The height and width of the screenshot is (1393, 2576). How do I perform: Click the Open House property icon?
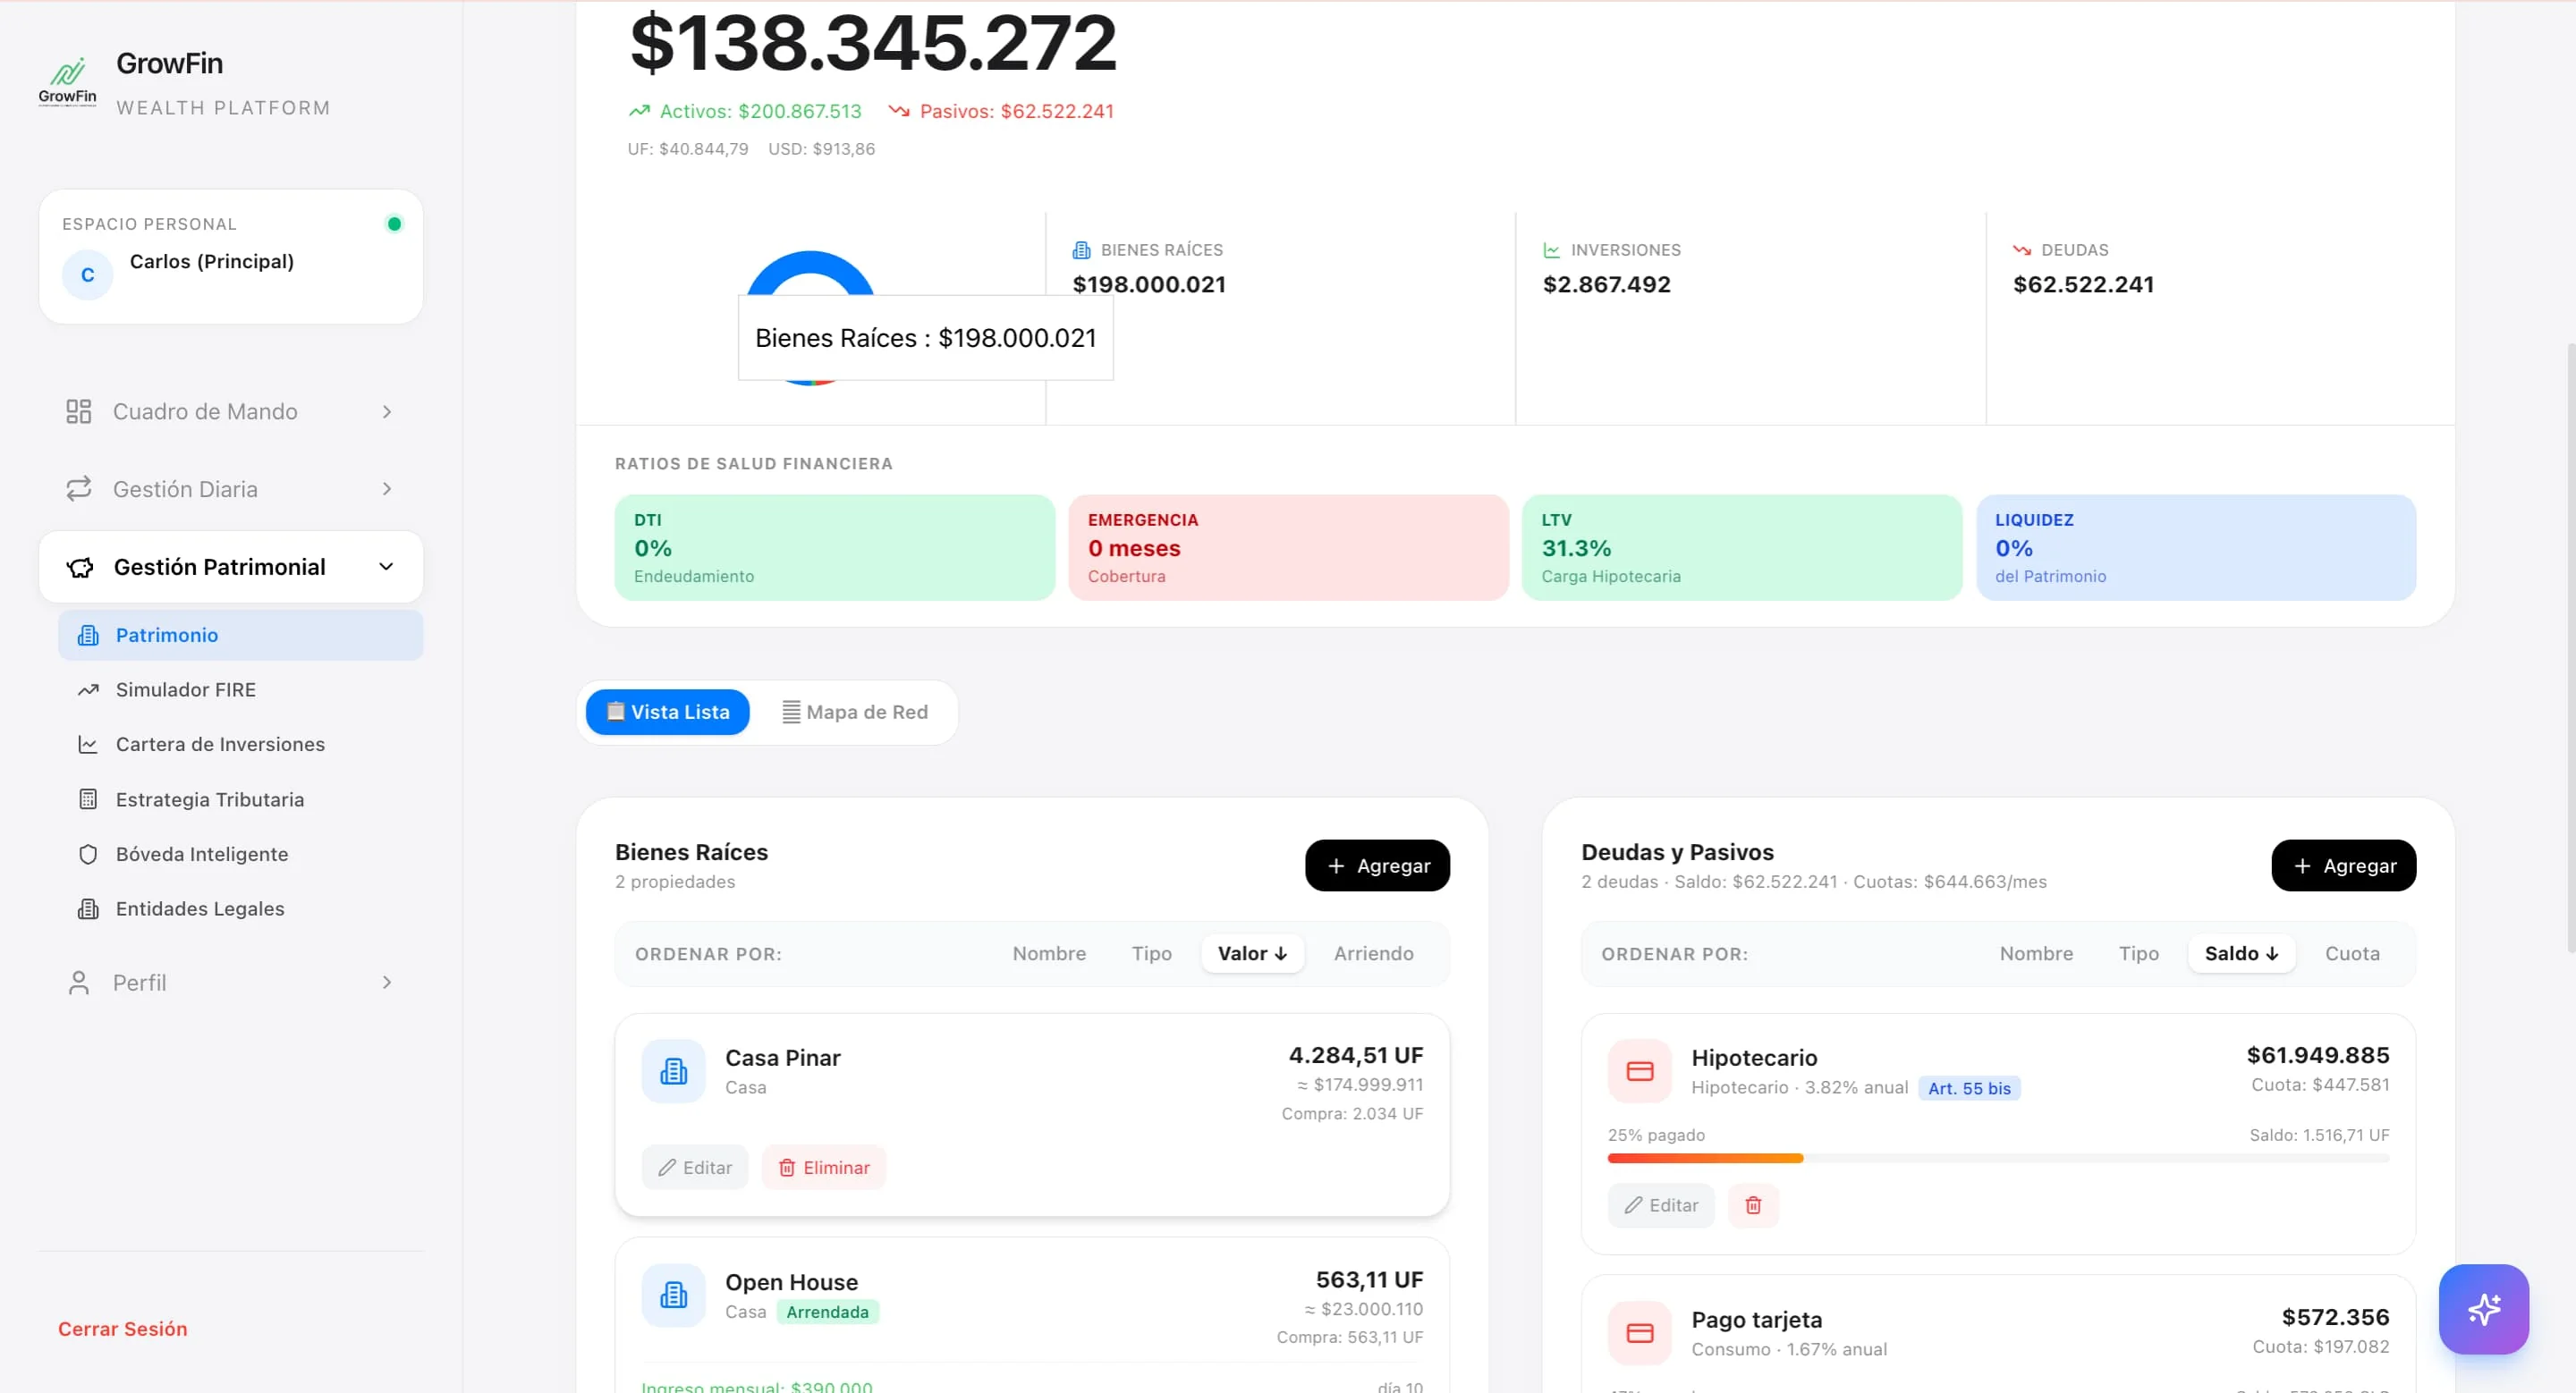(x=673, y=1295)
